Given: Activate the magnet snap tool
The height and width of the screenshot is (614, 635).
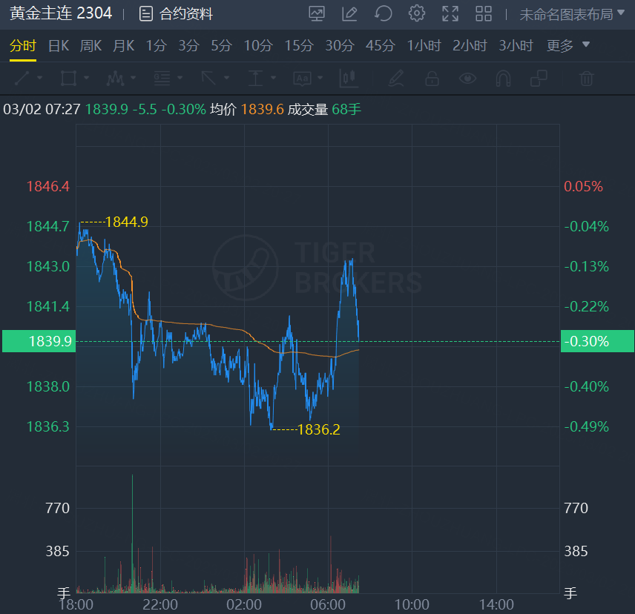Looking at the screenshot, I should [x=504, y=78].
